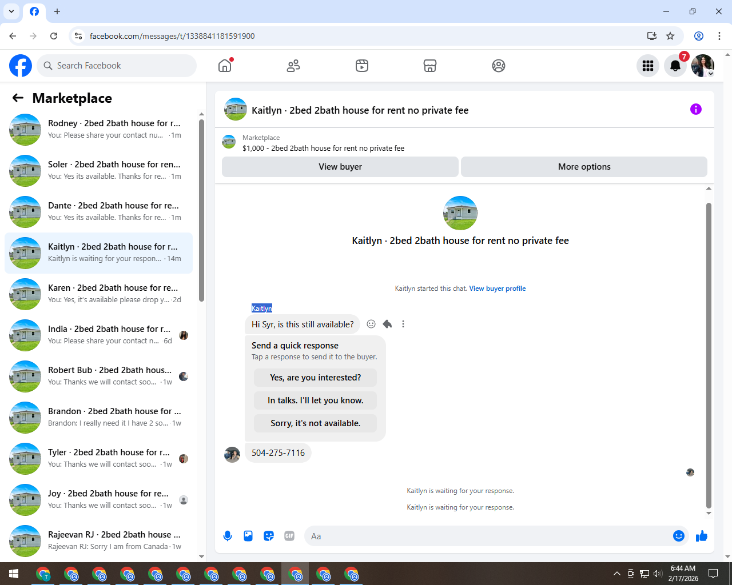The height and width of the screenshot is (585, 732).
Task: Send a thumbs-up like
Action: click(x=702, y=536)
